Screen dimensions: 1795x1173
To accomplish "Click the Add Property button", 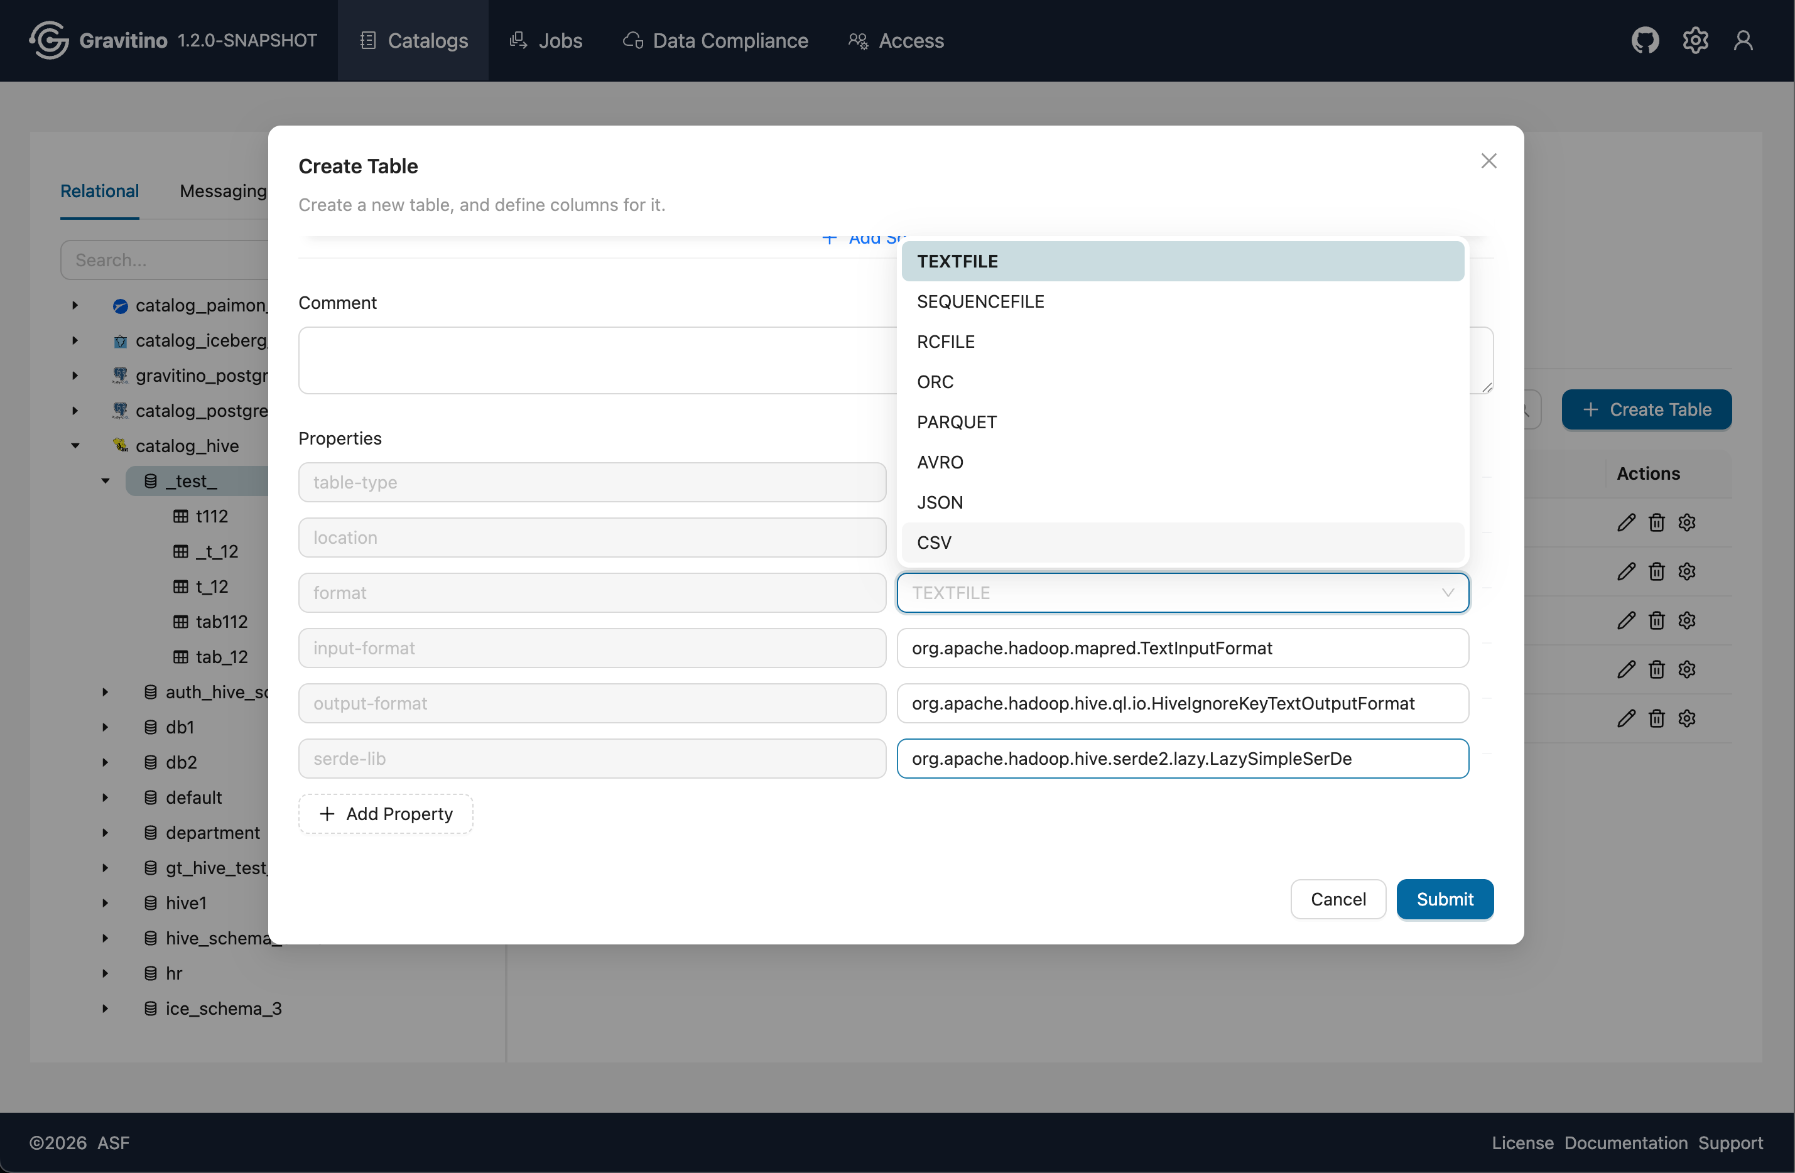I will click(386, 814).
